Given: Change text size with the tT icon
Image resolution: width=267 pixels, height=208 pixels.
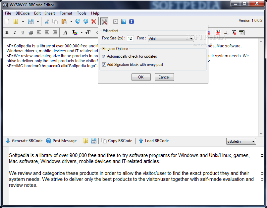Looking at the screenshot, I should (88, 32).
